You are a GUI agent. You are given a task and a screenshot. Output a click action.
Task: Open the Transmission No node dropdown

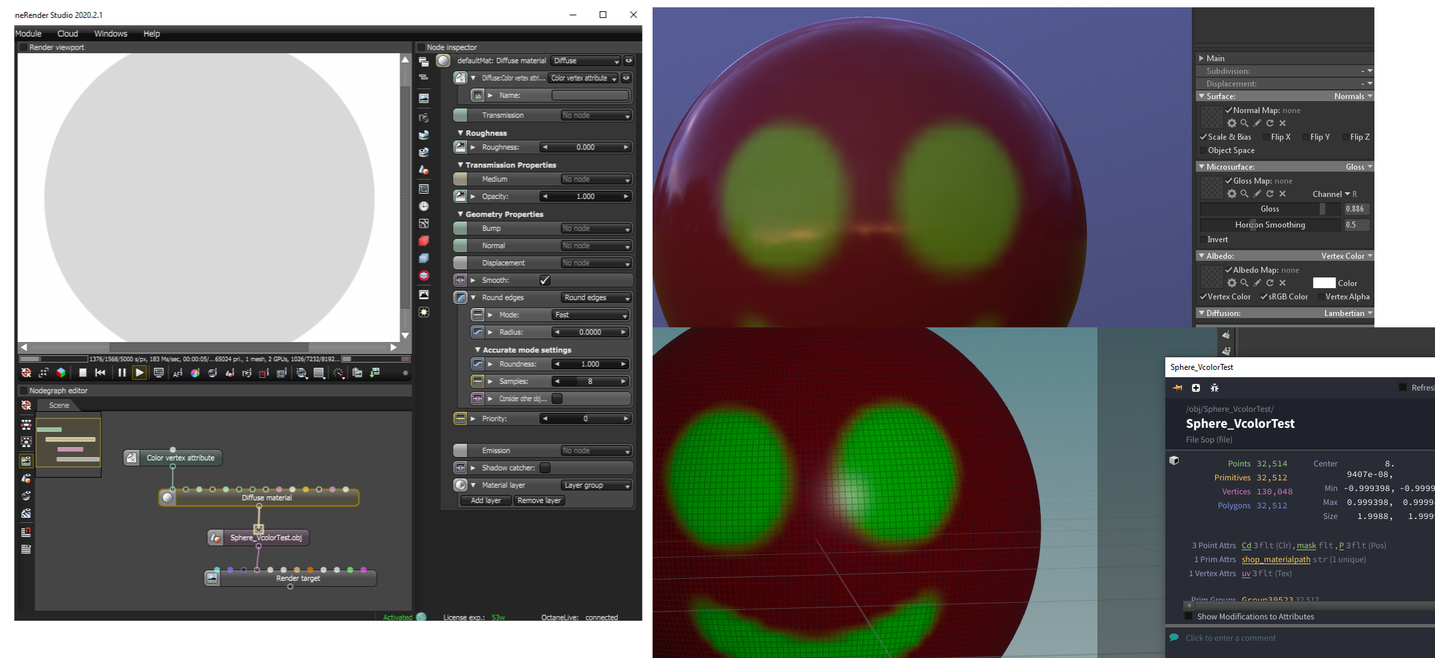pos(596,115)
